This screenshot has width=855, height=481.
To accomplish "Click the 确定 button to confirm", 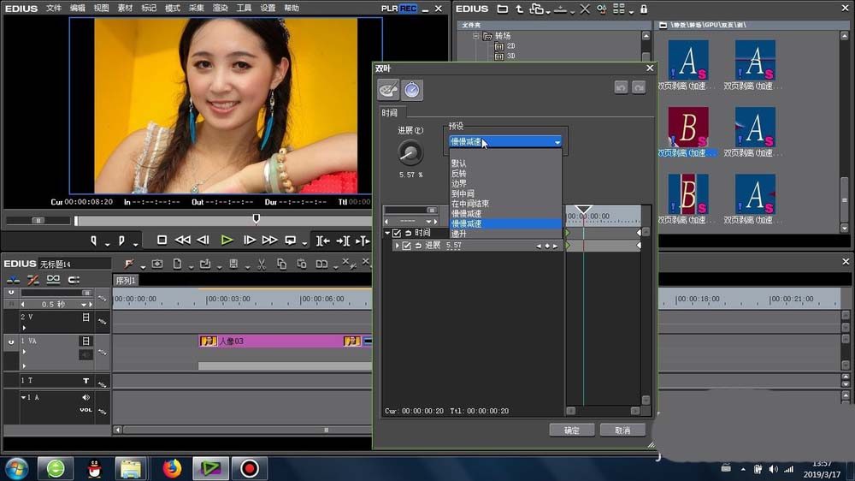I will click(x=571, y=430).
